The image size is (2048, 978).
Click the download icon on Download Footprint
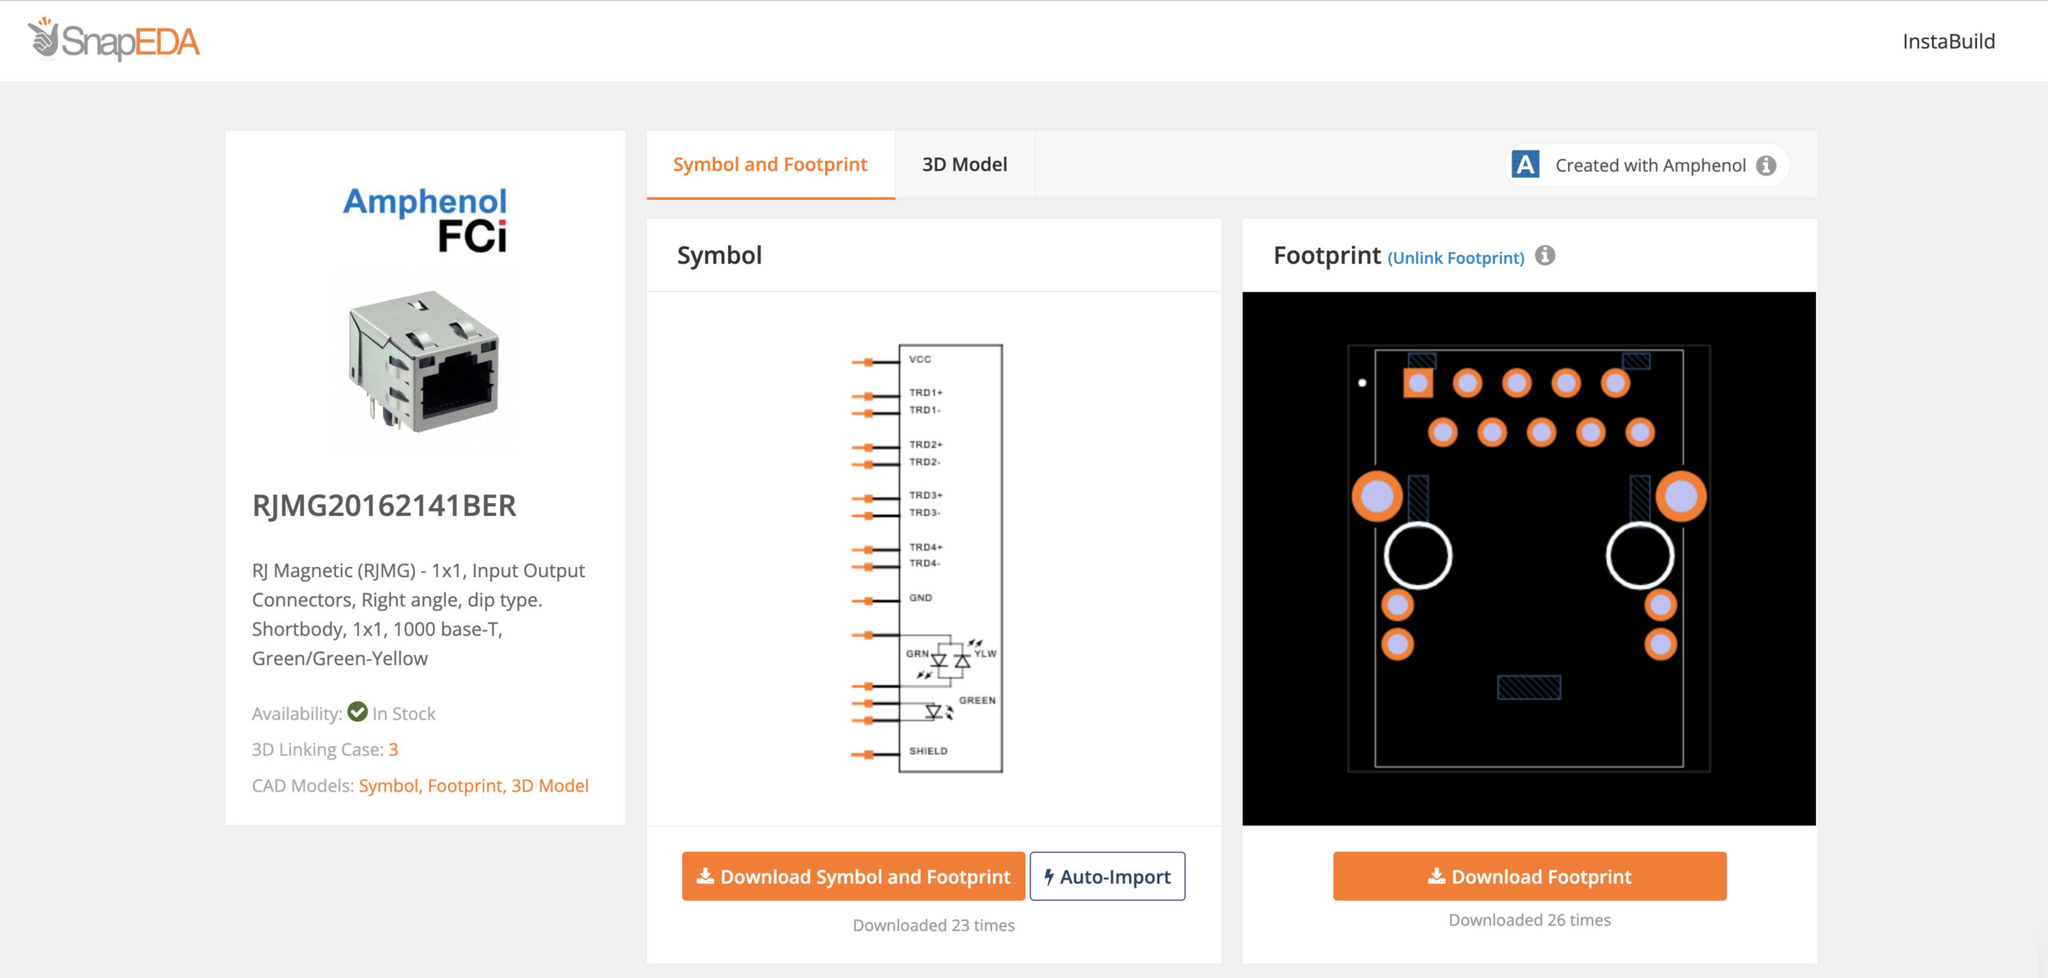click(1436, 876)
